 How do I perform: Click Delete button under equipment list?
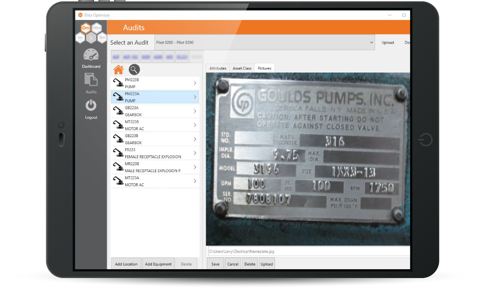tap(187, 264)
